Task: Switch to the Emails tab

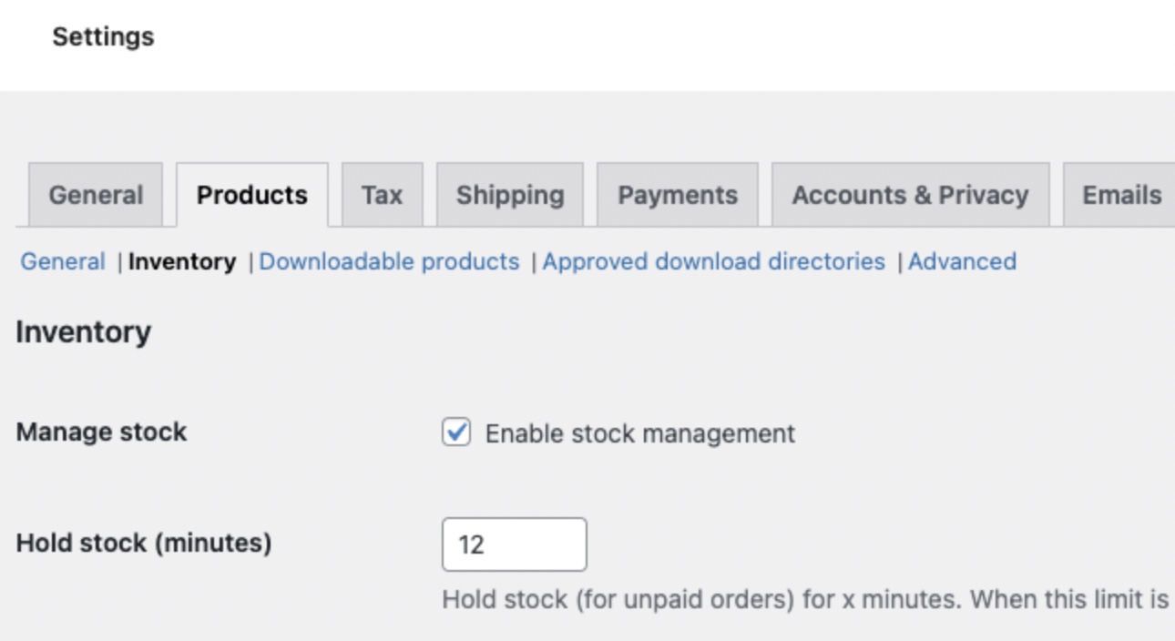Action: 1119,195
